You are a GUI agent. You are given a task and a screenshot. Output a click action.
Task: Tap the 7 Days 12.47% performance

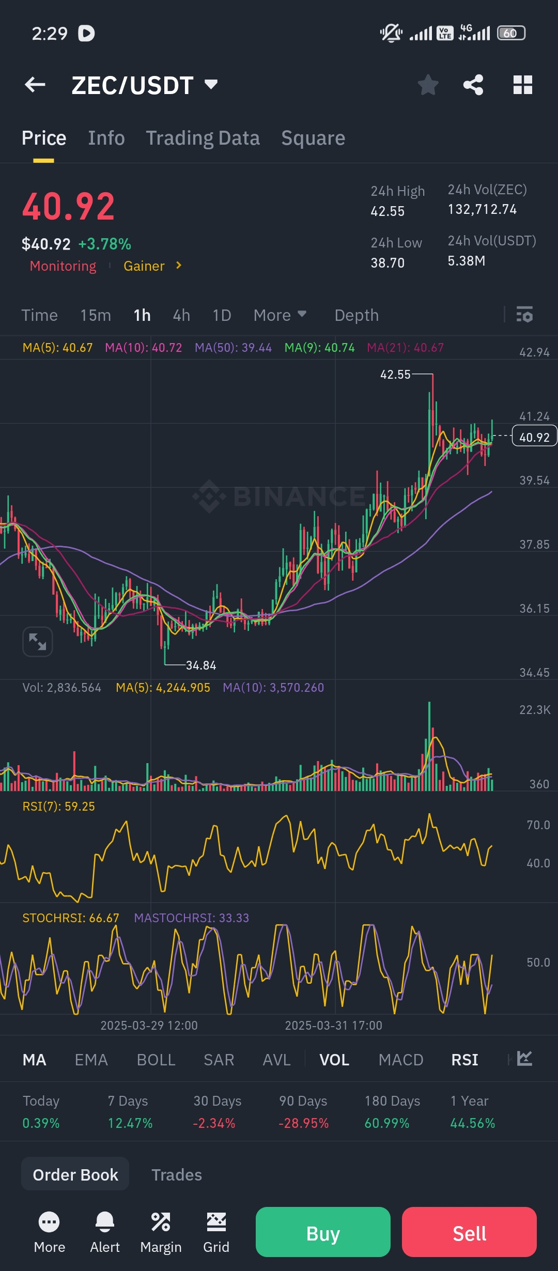pos(130,1111)
